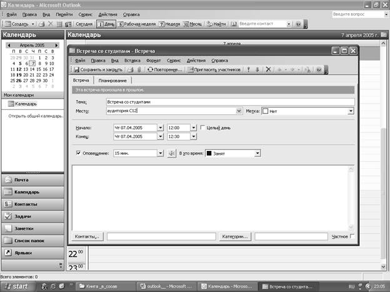Image resolution: width=390 pixels, height=292 pixels.
Task: Click the Start button on taskbar
Action: tap(16, 286)
